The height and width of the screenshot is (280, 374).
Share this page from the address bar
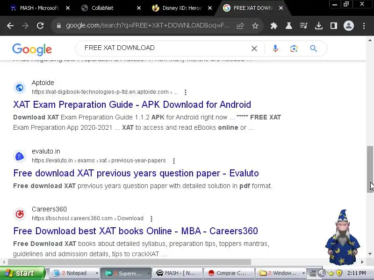pyautogui.click(x=240, y=26)
